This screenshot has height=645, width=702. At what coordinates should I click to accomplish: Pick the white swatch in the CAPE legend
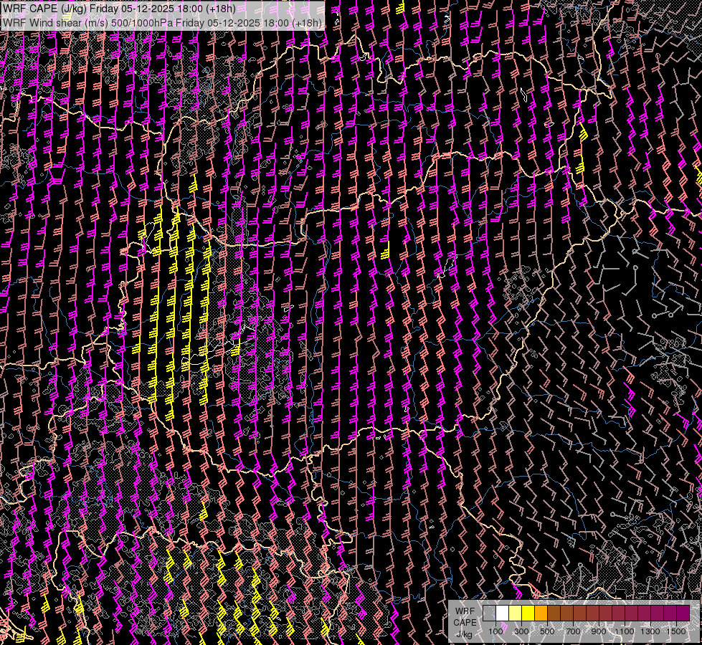502,613
